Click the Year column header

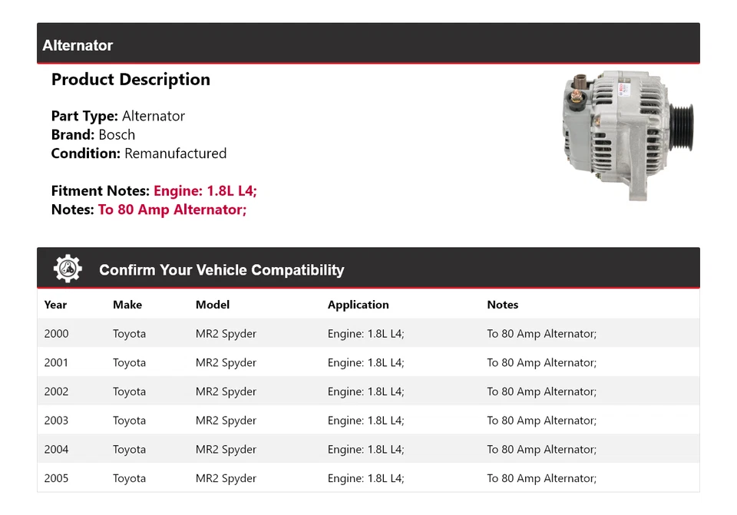[55, 305]
